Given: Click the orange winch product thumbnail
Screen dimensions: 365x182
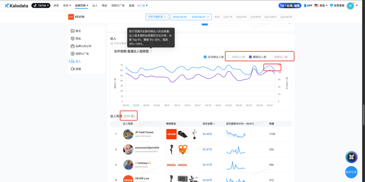Looking at the screenshot, I should pyautogui.click(x=183, y=150).
